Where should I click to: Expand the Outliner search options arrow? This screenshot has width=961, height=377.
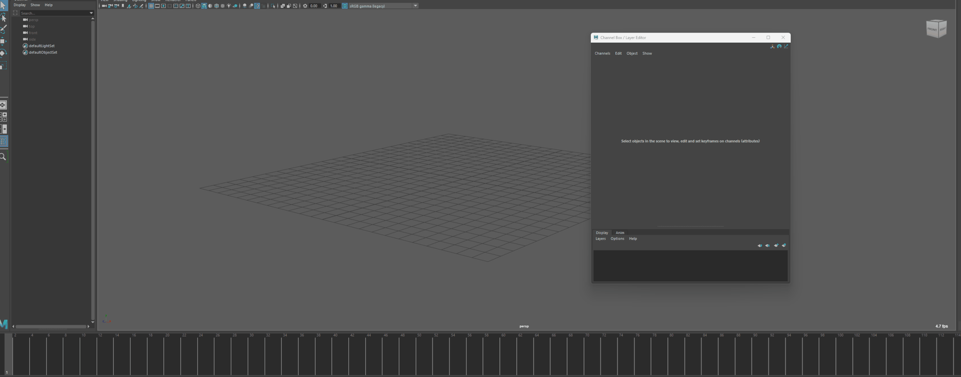pos(91,13)
